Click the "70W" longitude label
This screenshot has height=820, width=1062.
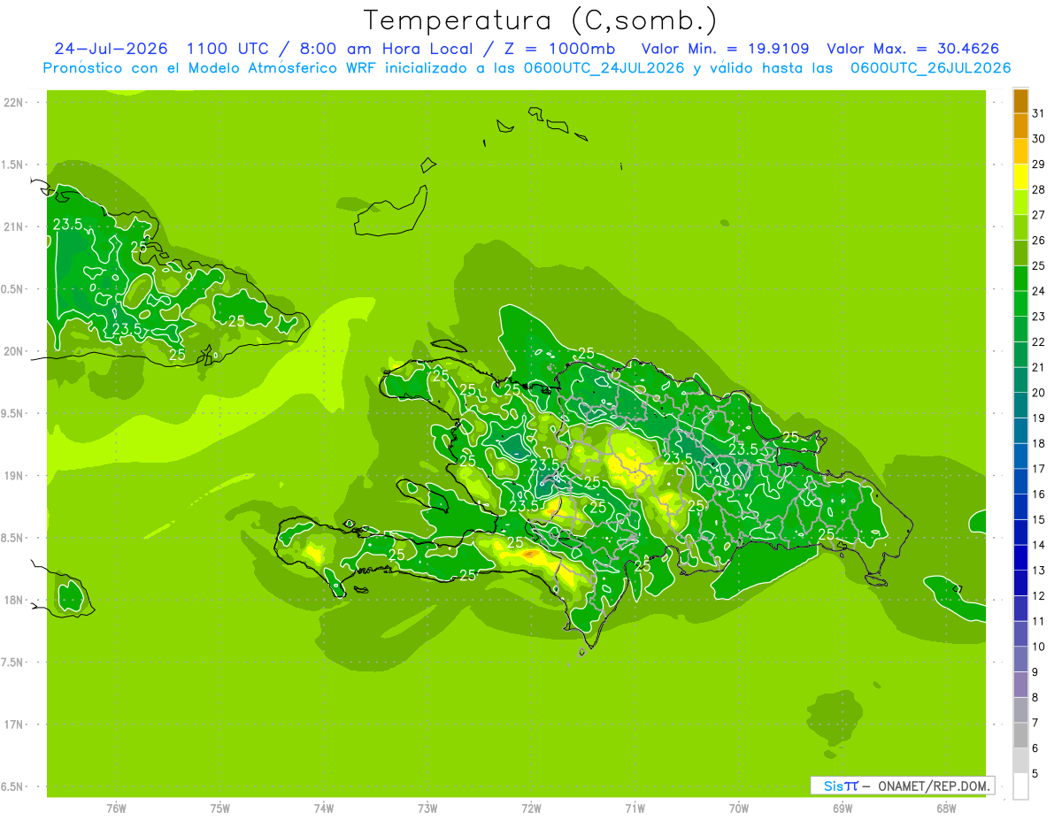739,808
